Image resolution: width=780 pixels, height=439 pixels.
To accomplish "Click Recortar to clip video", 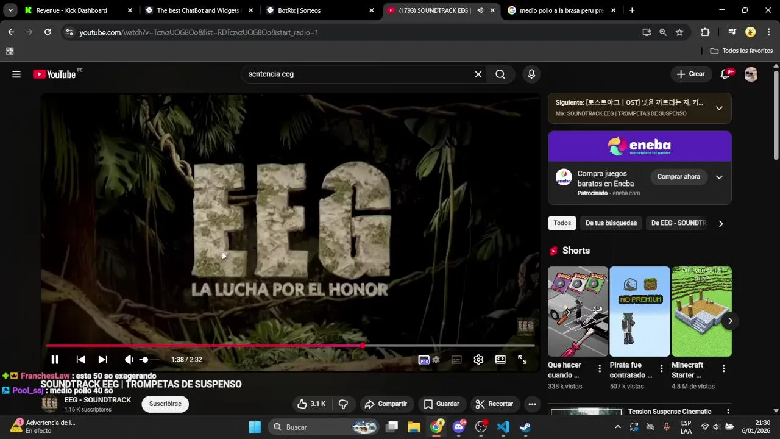I will tap(494, 404).
